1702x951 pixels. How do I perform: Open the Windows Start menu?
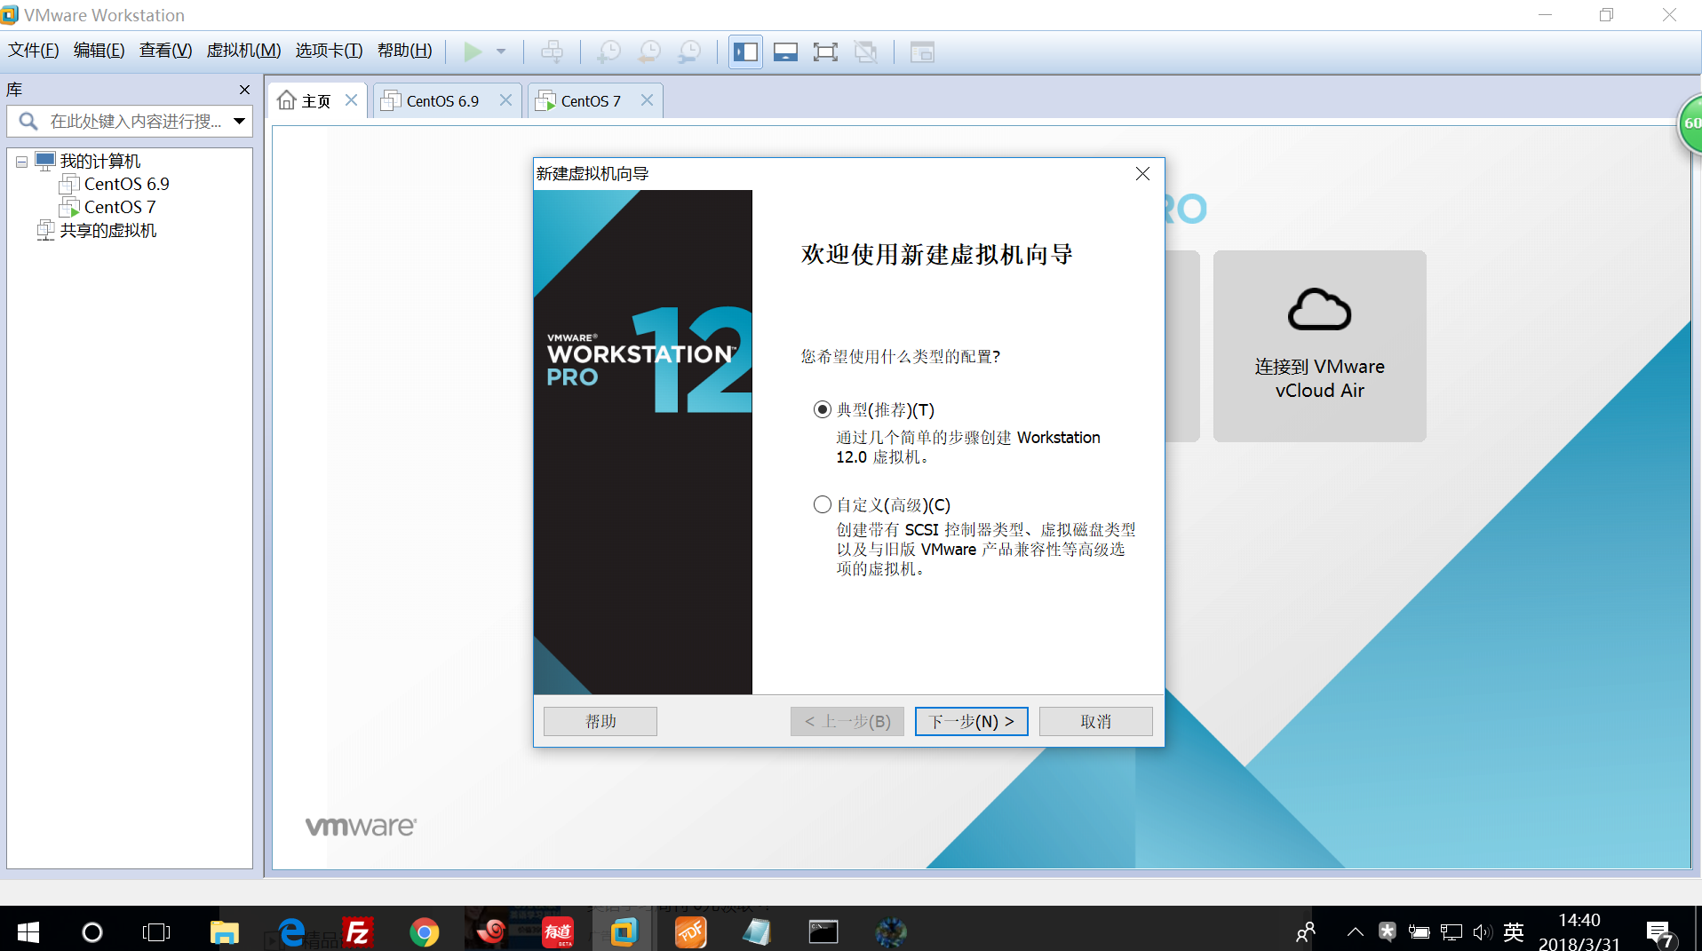pos(28,931)
